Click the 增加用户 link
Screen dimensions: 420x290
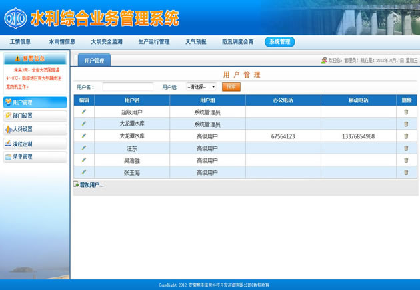point(89,184)
